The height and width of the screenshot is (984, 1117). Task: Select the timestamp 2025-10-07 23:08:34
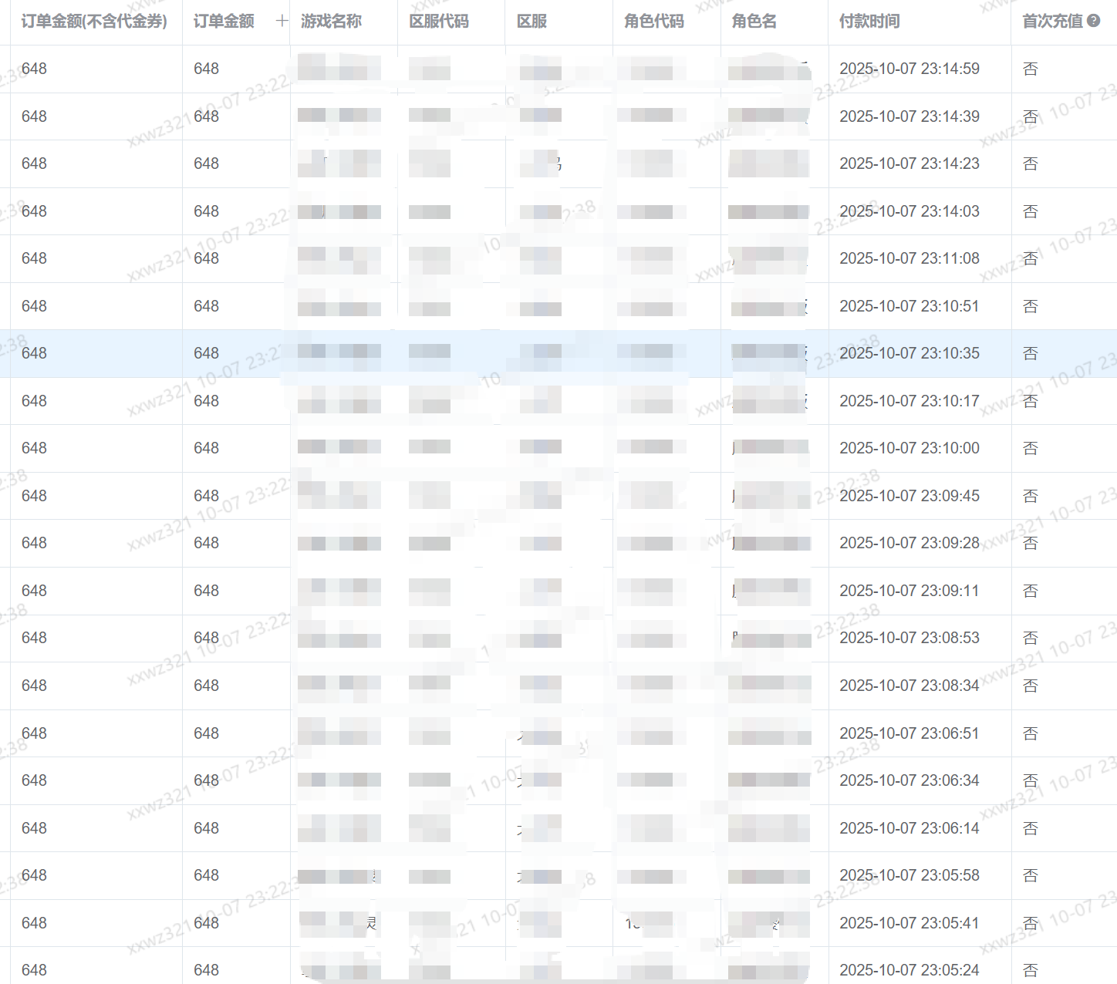click(909, 686)
